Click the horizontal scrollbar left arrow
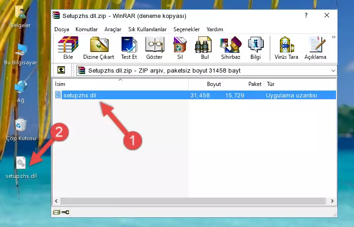 (56, 201)
